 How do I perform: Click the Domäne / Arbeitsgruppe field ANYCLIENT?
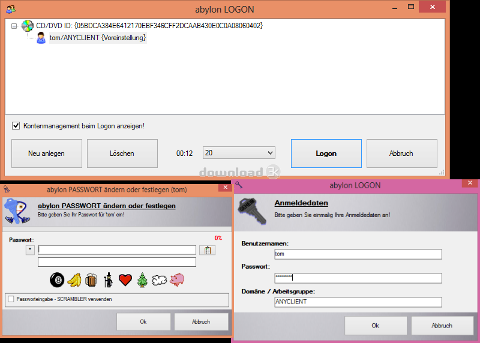[x=358, y=302]
